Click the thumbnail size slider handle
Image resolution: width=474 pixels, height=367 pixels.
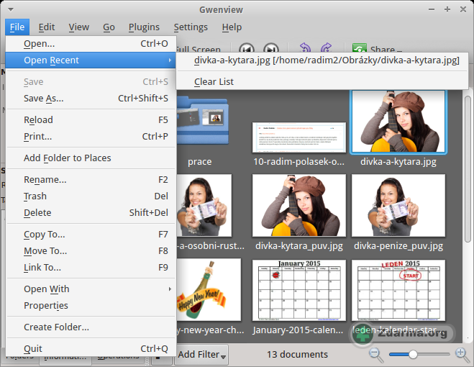click(x=413, y=354)
